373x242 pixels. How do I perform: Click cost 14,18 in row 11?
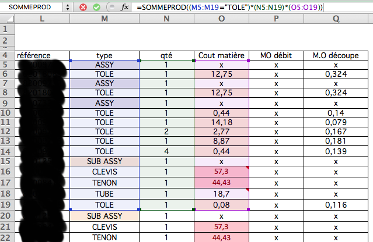(x=221, y=122)
